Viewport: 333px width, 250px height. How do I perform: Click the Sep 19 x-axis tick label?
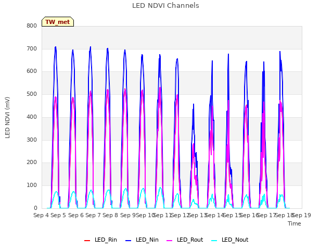coord(302,215)
